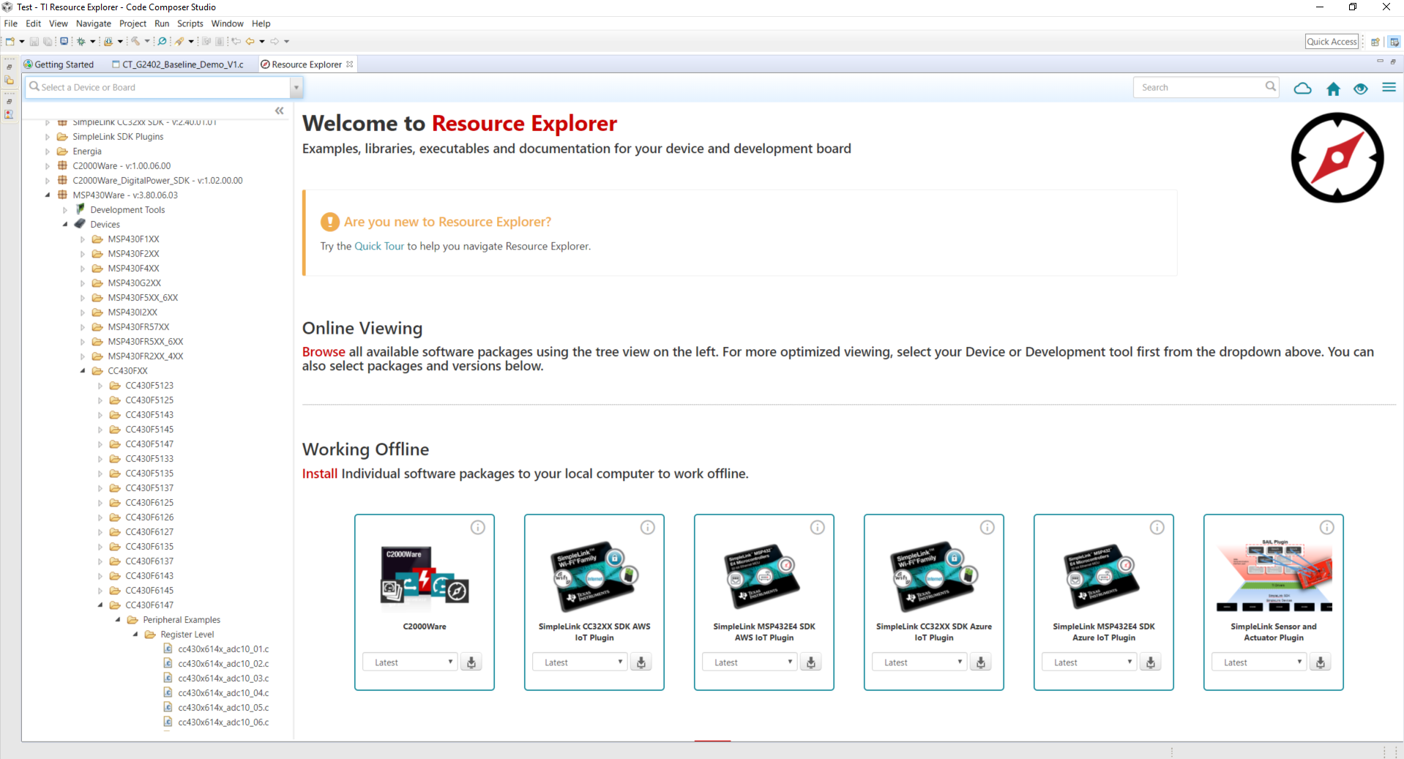Select the CC430F5137 folder in tree
Image resolution: width=1404 pixels, height=759 pixels.
pyautogui.click(x=149, y=488)
